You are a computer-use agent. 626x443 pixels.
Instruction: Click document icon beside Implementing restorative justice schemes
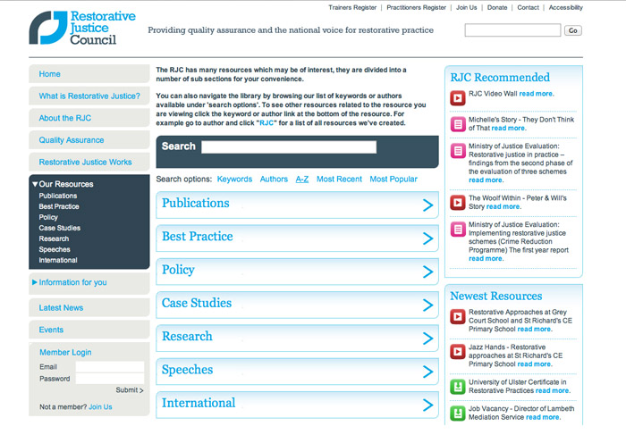(458, 230)
